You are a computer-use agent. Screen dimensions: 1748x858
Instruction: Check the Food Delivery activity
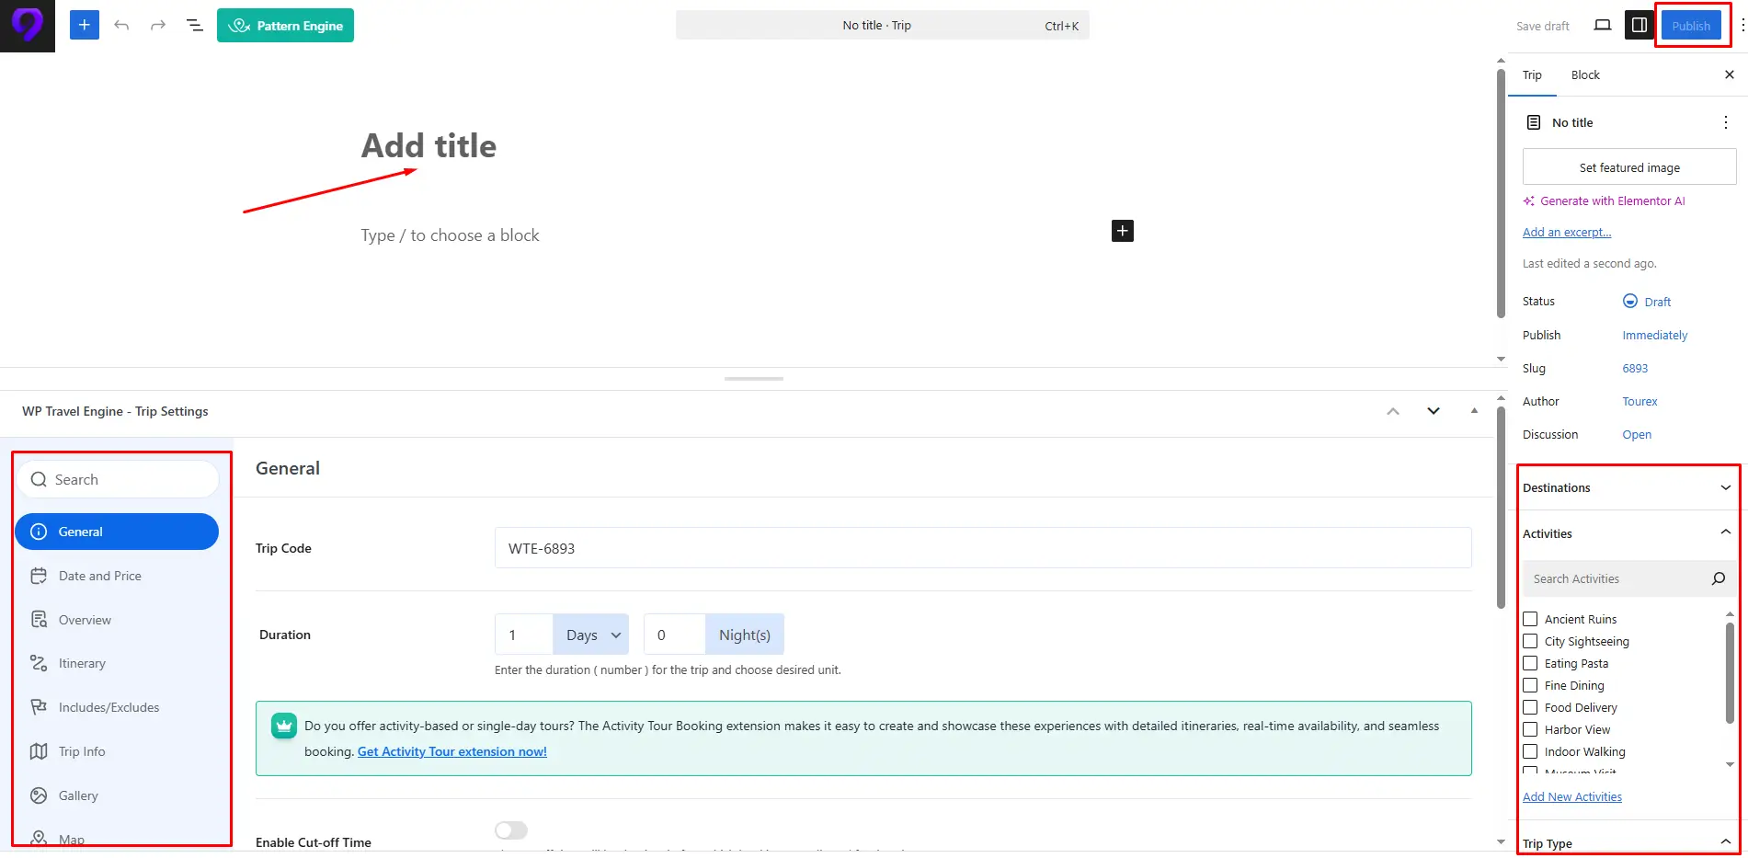[x=1530, y=707]
